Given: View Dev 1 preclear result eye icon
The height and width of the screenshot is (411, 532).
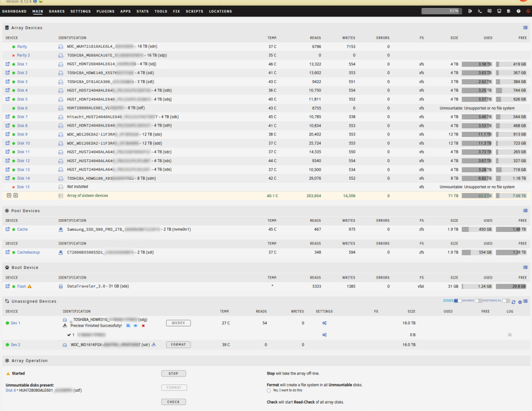Looking at the screenshot, I should pos(135,325).
